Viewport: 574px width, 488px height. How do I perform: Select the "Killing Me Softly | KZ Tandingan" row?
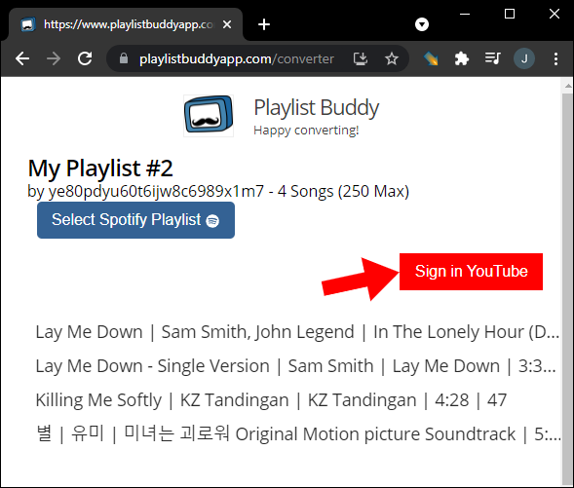click(x=271, y=400)
